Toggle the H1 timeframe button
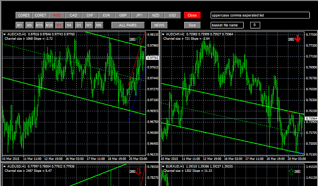This screenshot has height=186, width=318. [59, 25]
